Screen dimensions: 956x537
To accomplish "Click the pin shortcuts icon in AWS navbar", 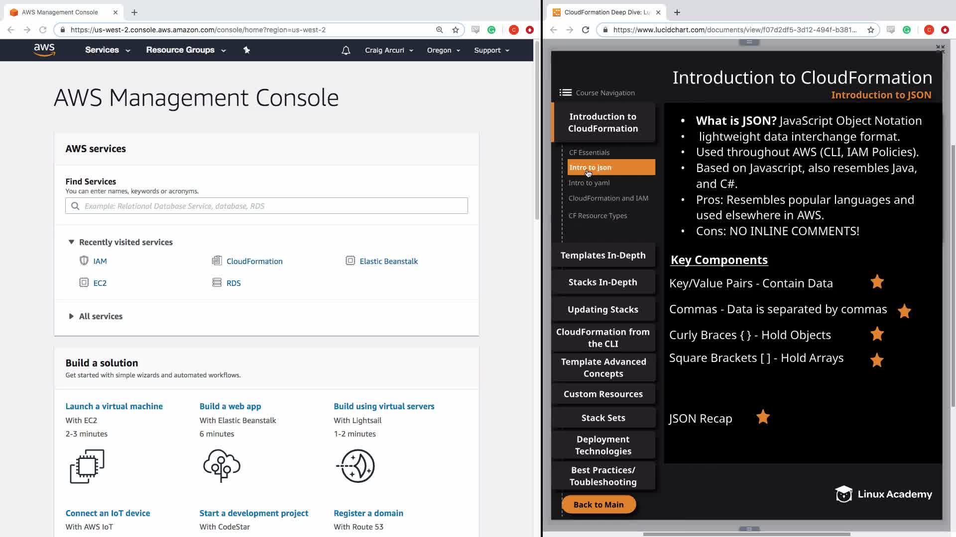I will [x=246, y=50].
